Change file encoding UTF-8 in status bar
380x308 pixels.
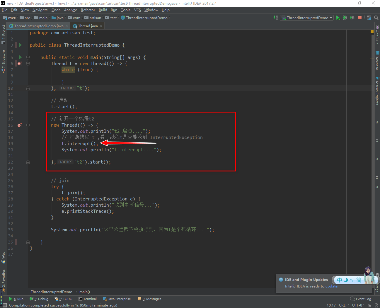(x=358, y=305)
